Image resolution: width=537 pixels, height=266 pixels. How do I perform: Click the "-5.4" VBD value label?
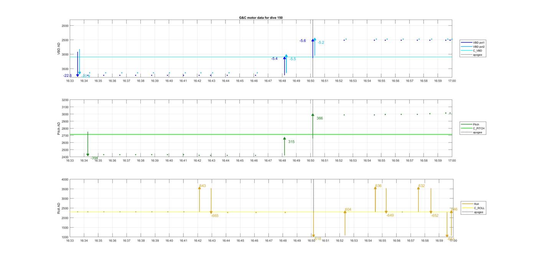click(x=274, y=59)
